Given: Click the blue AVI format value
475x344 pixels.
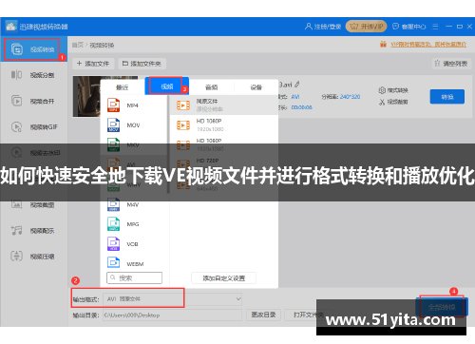Looking at the screenshot, I should (x=295, y=97).
